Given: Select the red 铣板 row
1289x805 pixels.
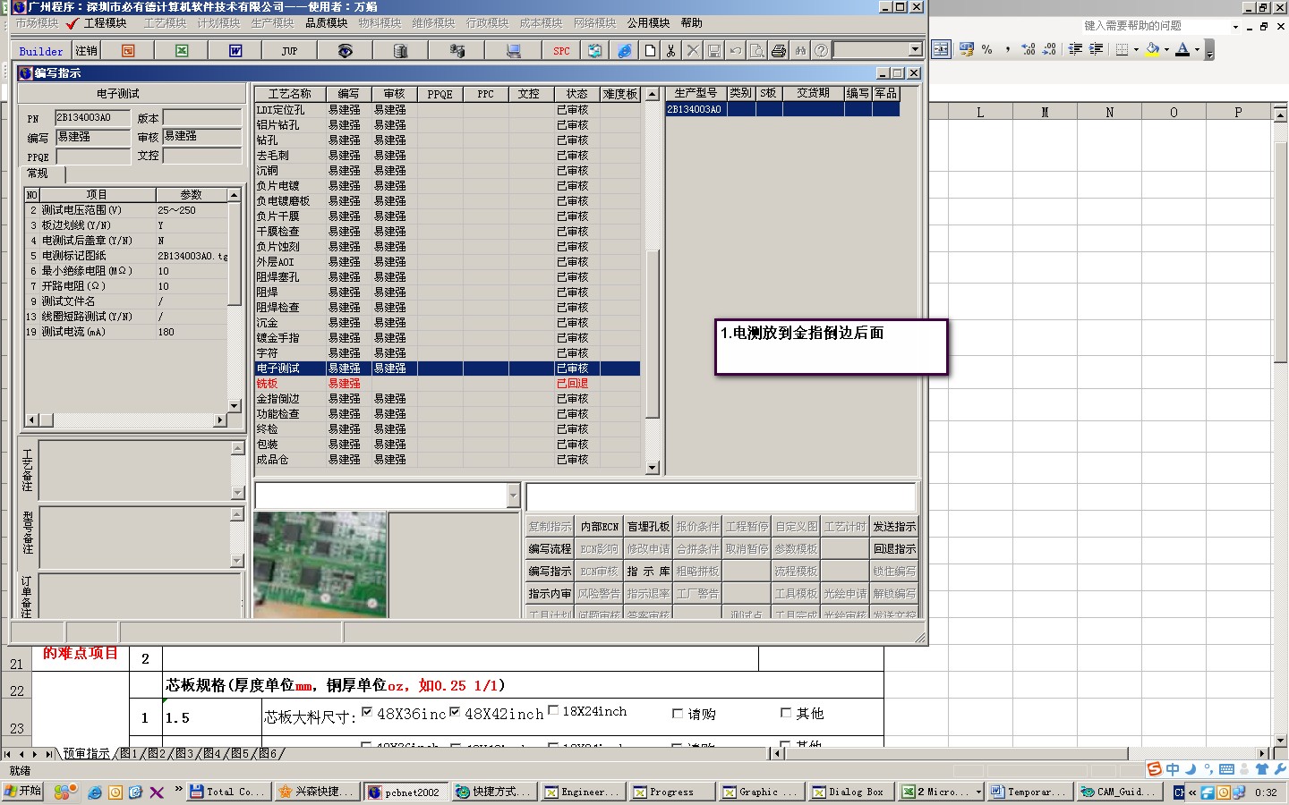Looking at the screenshot, I should [x=447, y=384].
